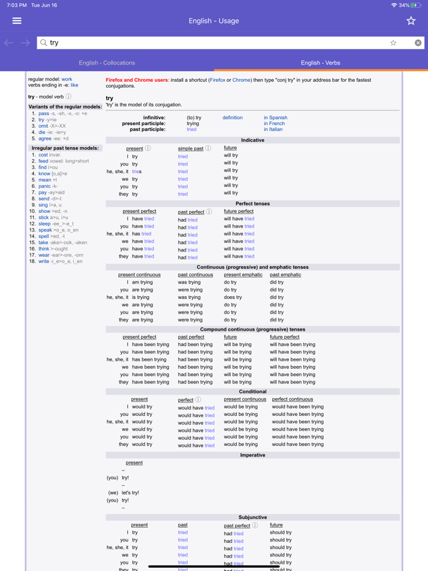Open the Firefox shortcut link
The width and height of the screenshot is (428, 571).
tap(218, 80)
